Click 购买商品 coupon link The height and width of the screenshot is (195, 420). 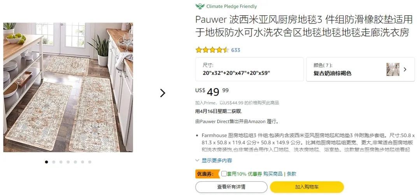tap(273, 174)
